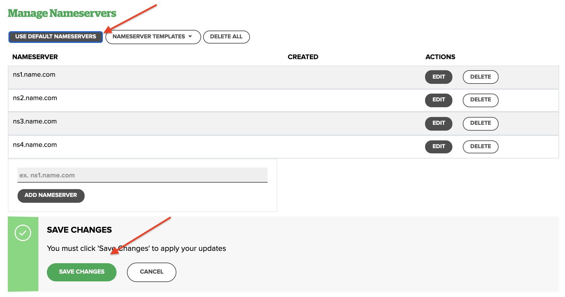The image size is (565, 297).
Task: Cancel the nameserver changes
Action: pos(152,272)
